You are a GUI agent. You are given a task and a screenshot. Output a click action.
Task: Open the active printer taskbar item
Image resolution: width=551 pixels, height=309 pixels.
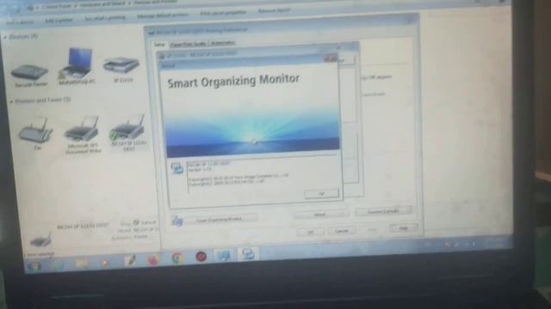click(x=248, y=254)
